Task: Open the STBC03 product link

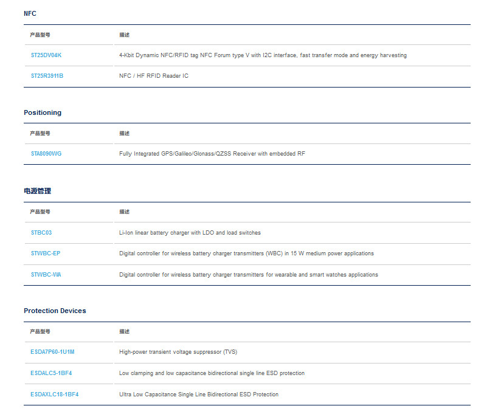Action: click(41, 233)
